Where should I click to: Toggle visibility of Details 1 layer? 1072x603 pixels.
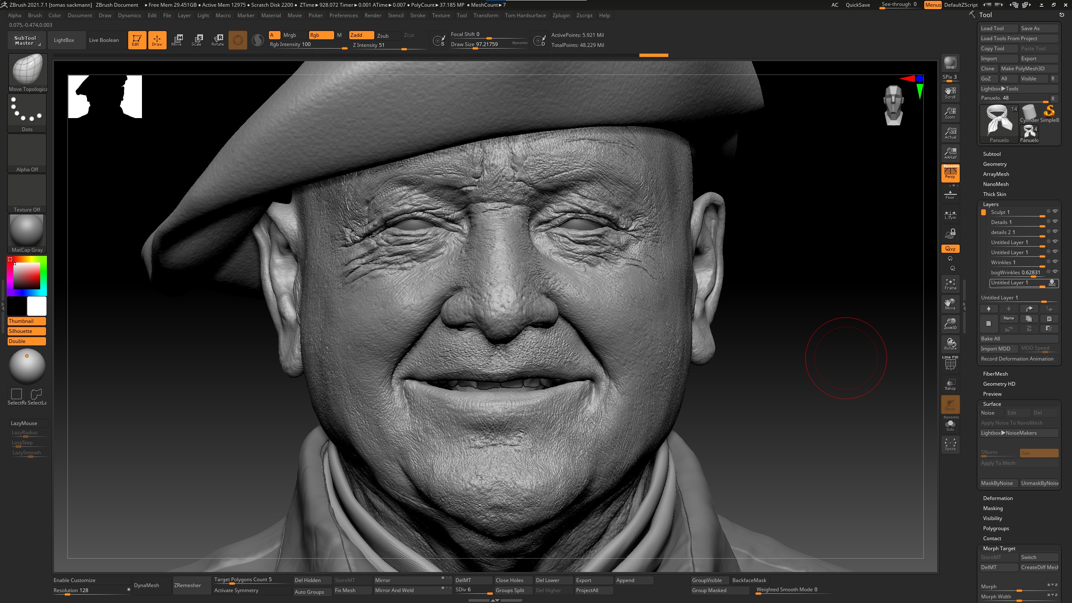coord(1056,222)
